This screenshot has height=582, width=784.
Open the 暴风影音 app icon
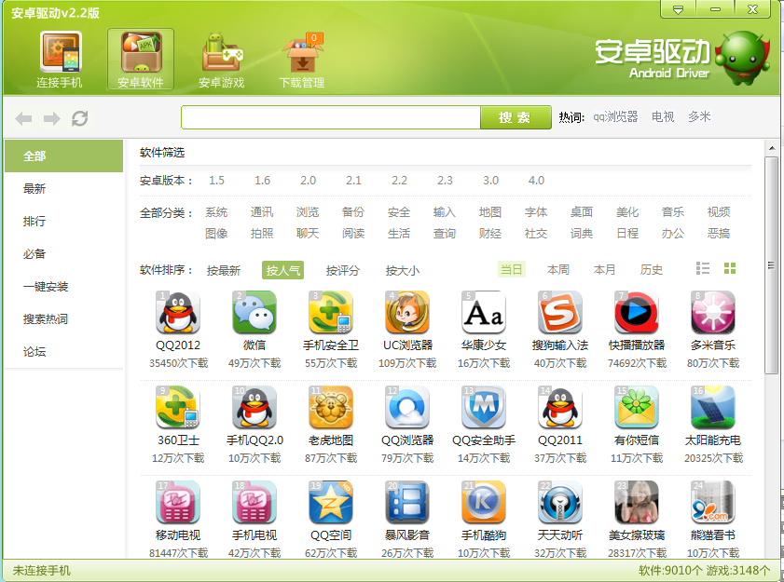click(407, 503)
